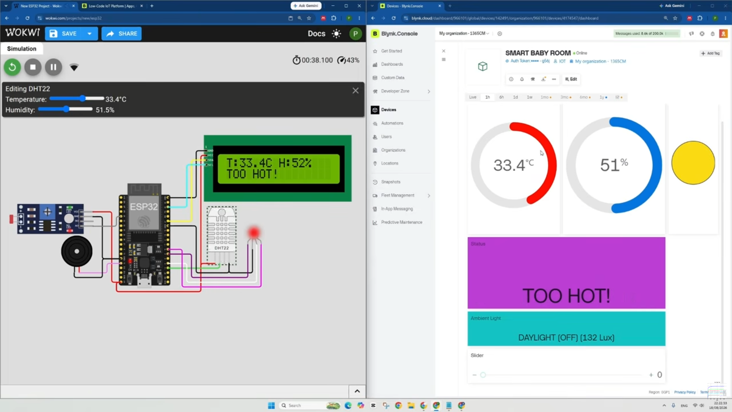The height and width of the screenshot is (412, 732).
Task: Click the Auth Token link
Action: tap(527, 61)
